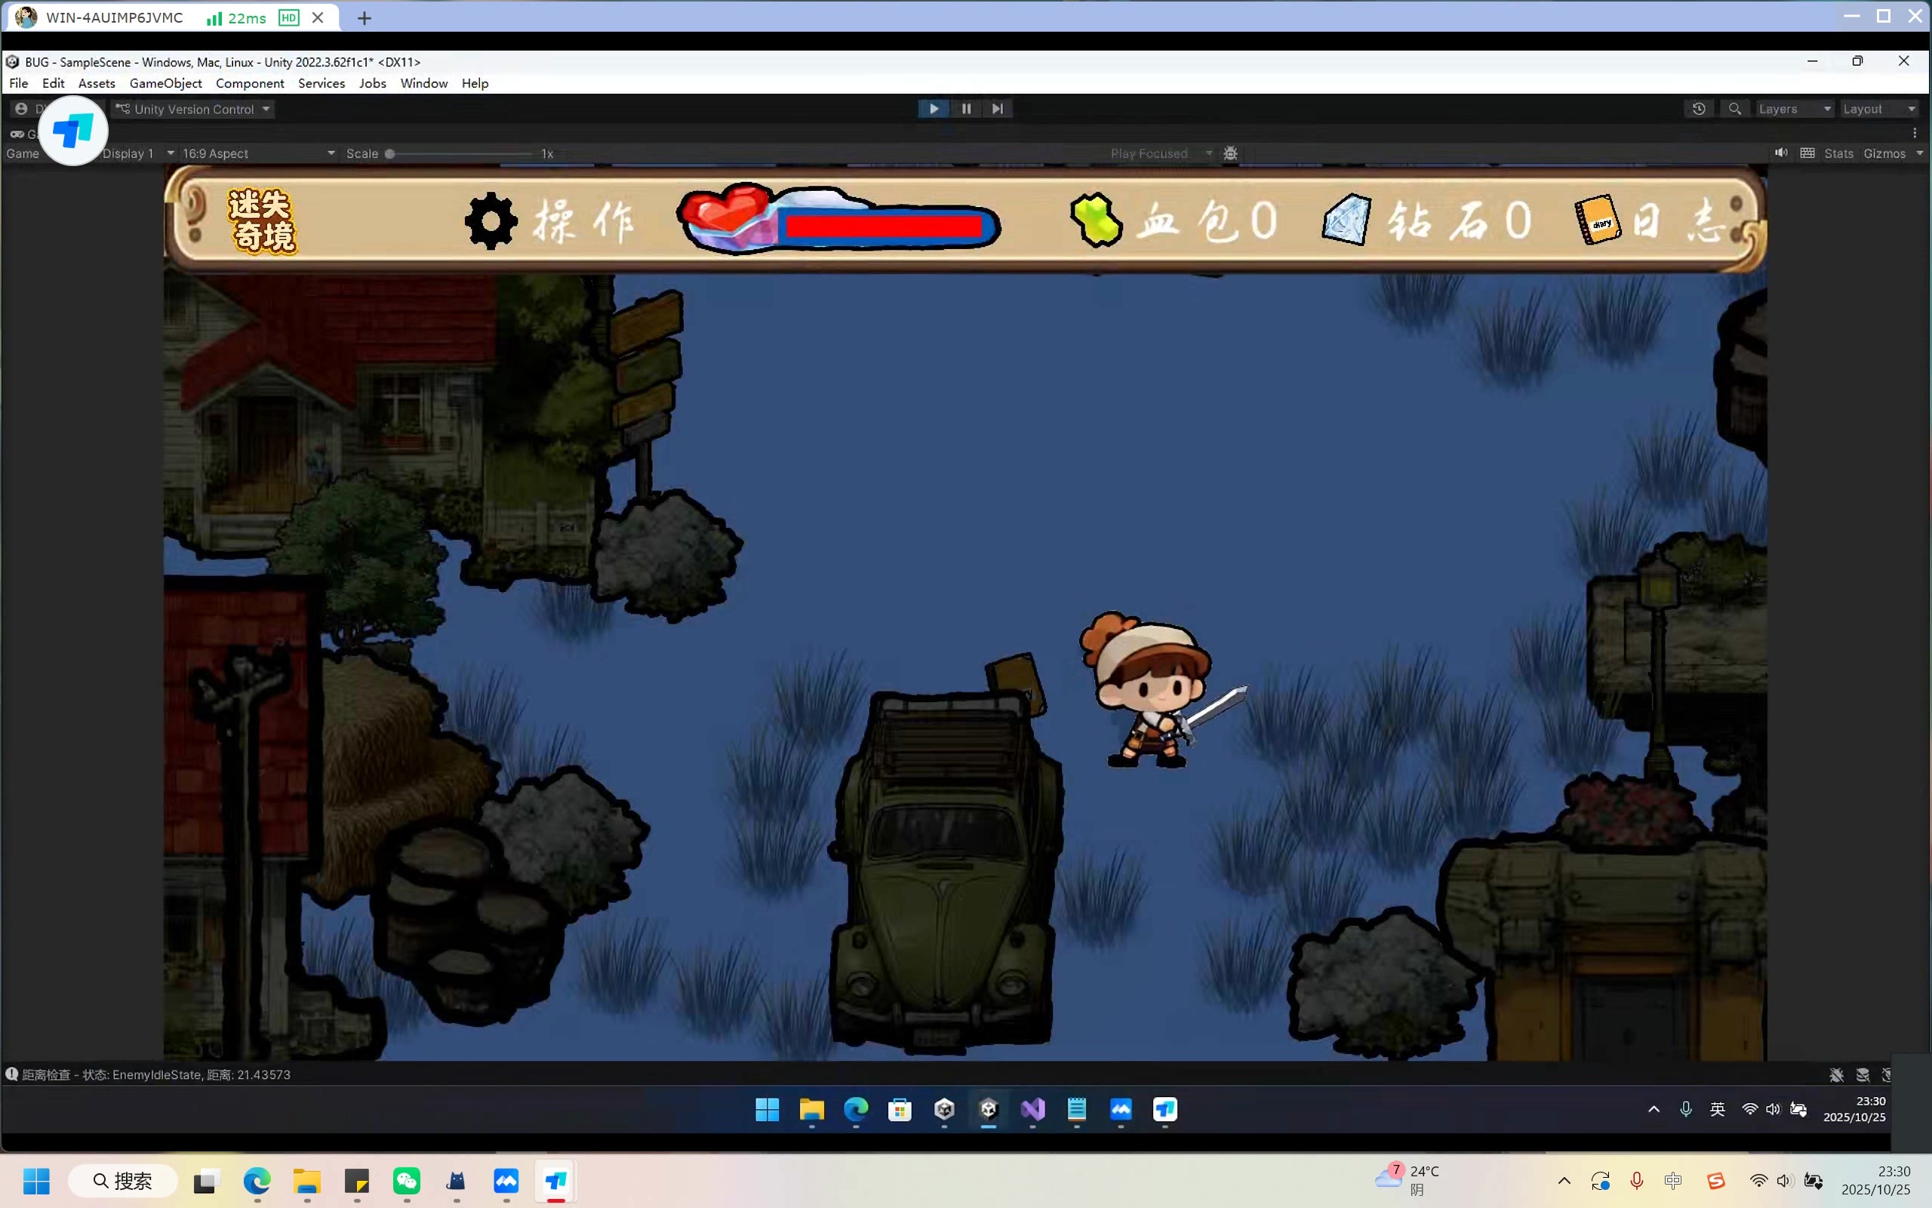The height and width of the screenshot is (1208, 1932).
Task: Click the Unity Pause button
Action: point(966,109)
